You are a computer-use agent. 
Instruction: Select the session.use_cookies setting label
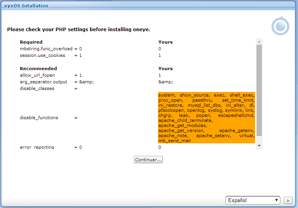point(43,55)
